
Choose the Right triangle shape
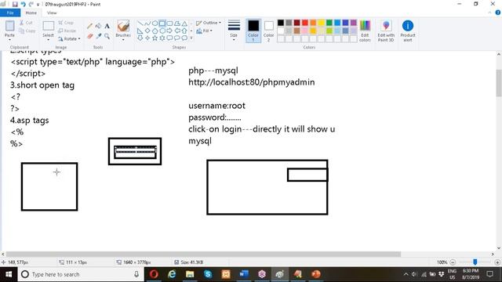coord(140,31)
